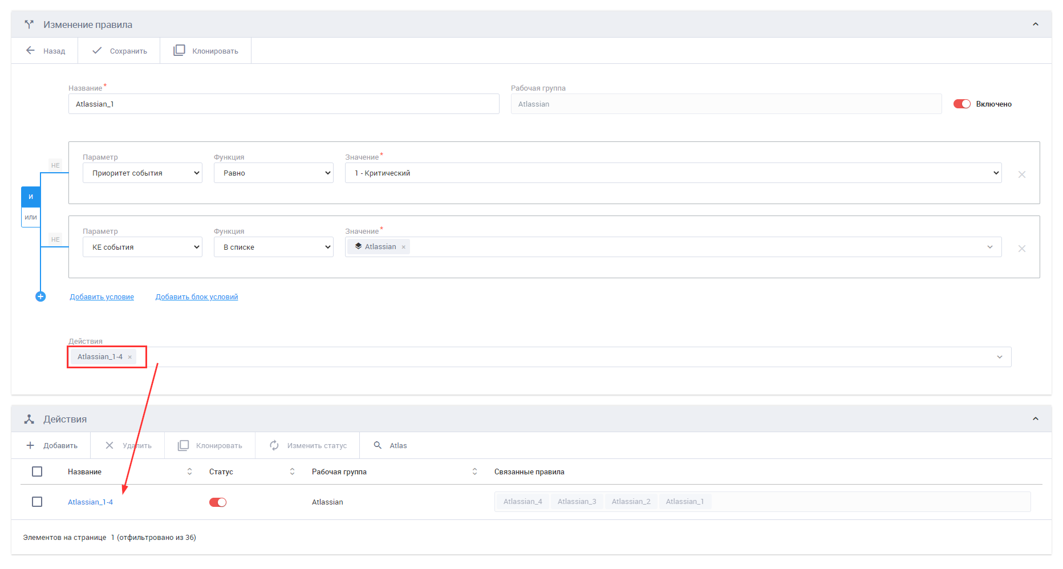The width and height of the screenshot is (1063, 569).
Task: Click the blue plus circle to add a condition
Action: [40, 296]
